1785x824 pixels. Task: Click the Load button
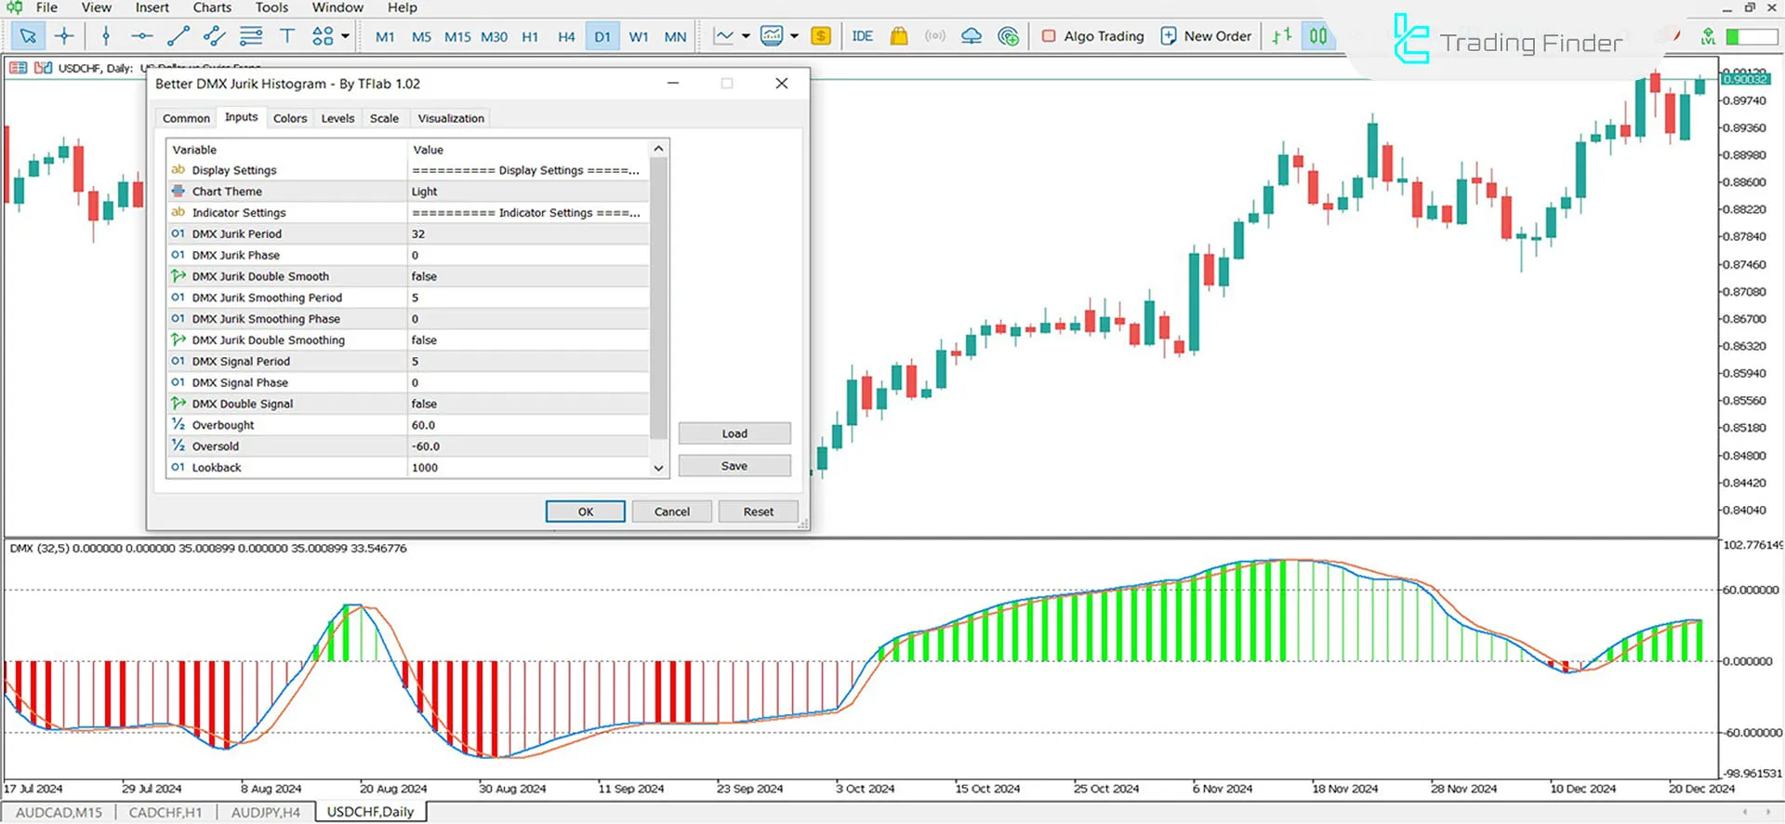(x=734, y=433)
